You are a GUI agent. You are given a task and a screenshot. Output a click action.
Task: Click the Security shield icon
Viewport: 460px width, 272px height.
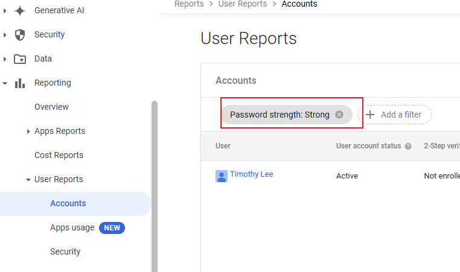20,34
